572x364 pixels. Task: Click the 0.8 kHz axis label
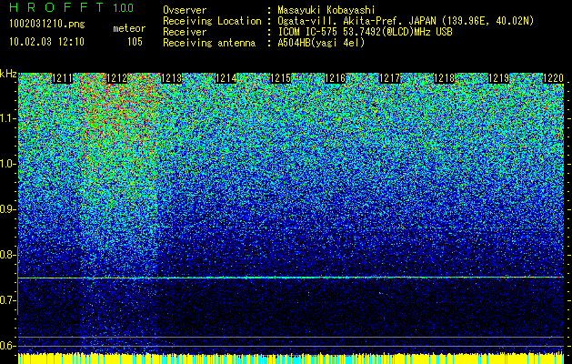(8, 255)
